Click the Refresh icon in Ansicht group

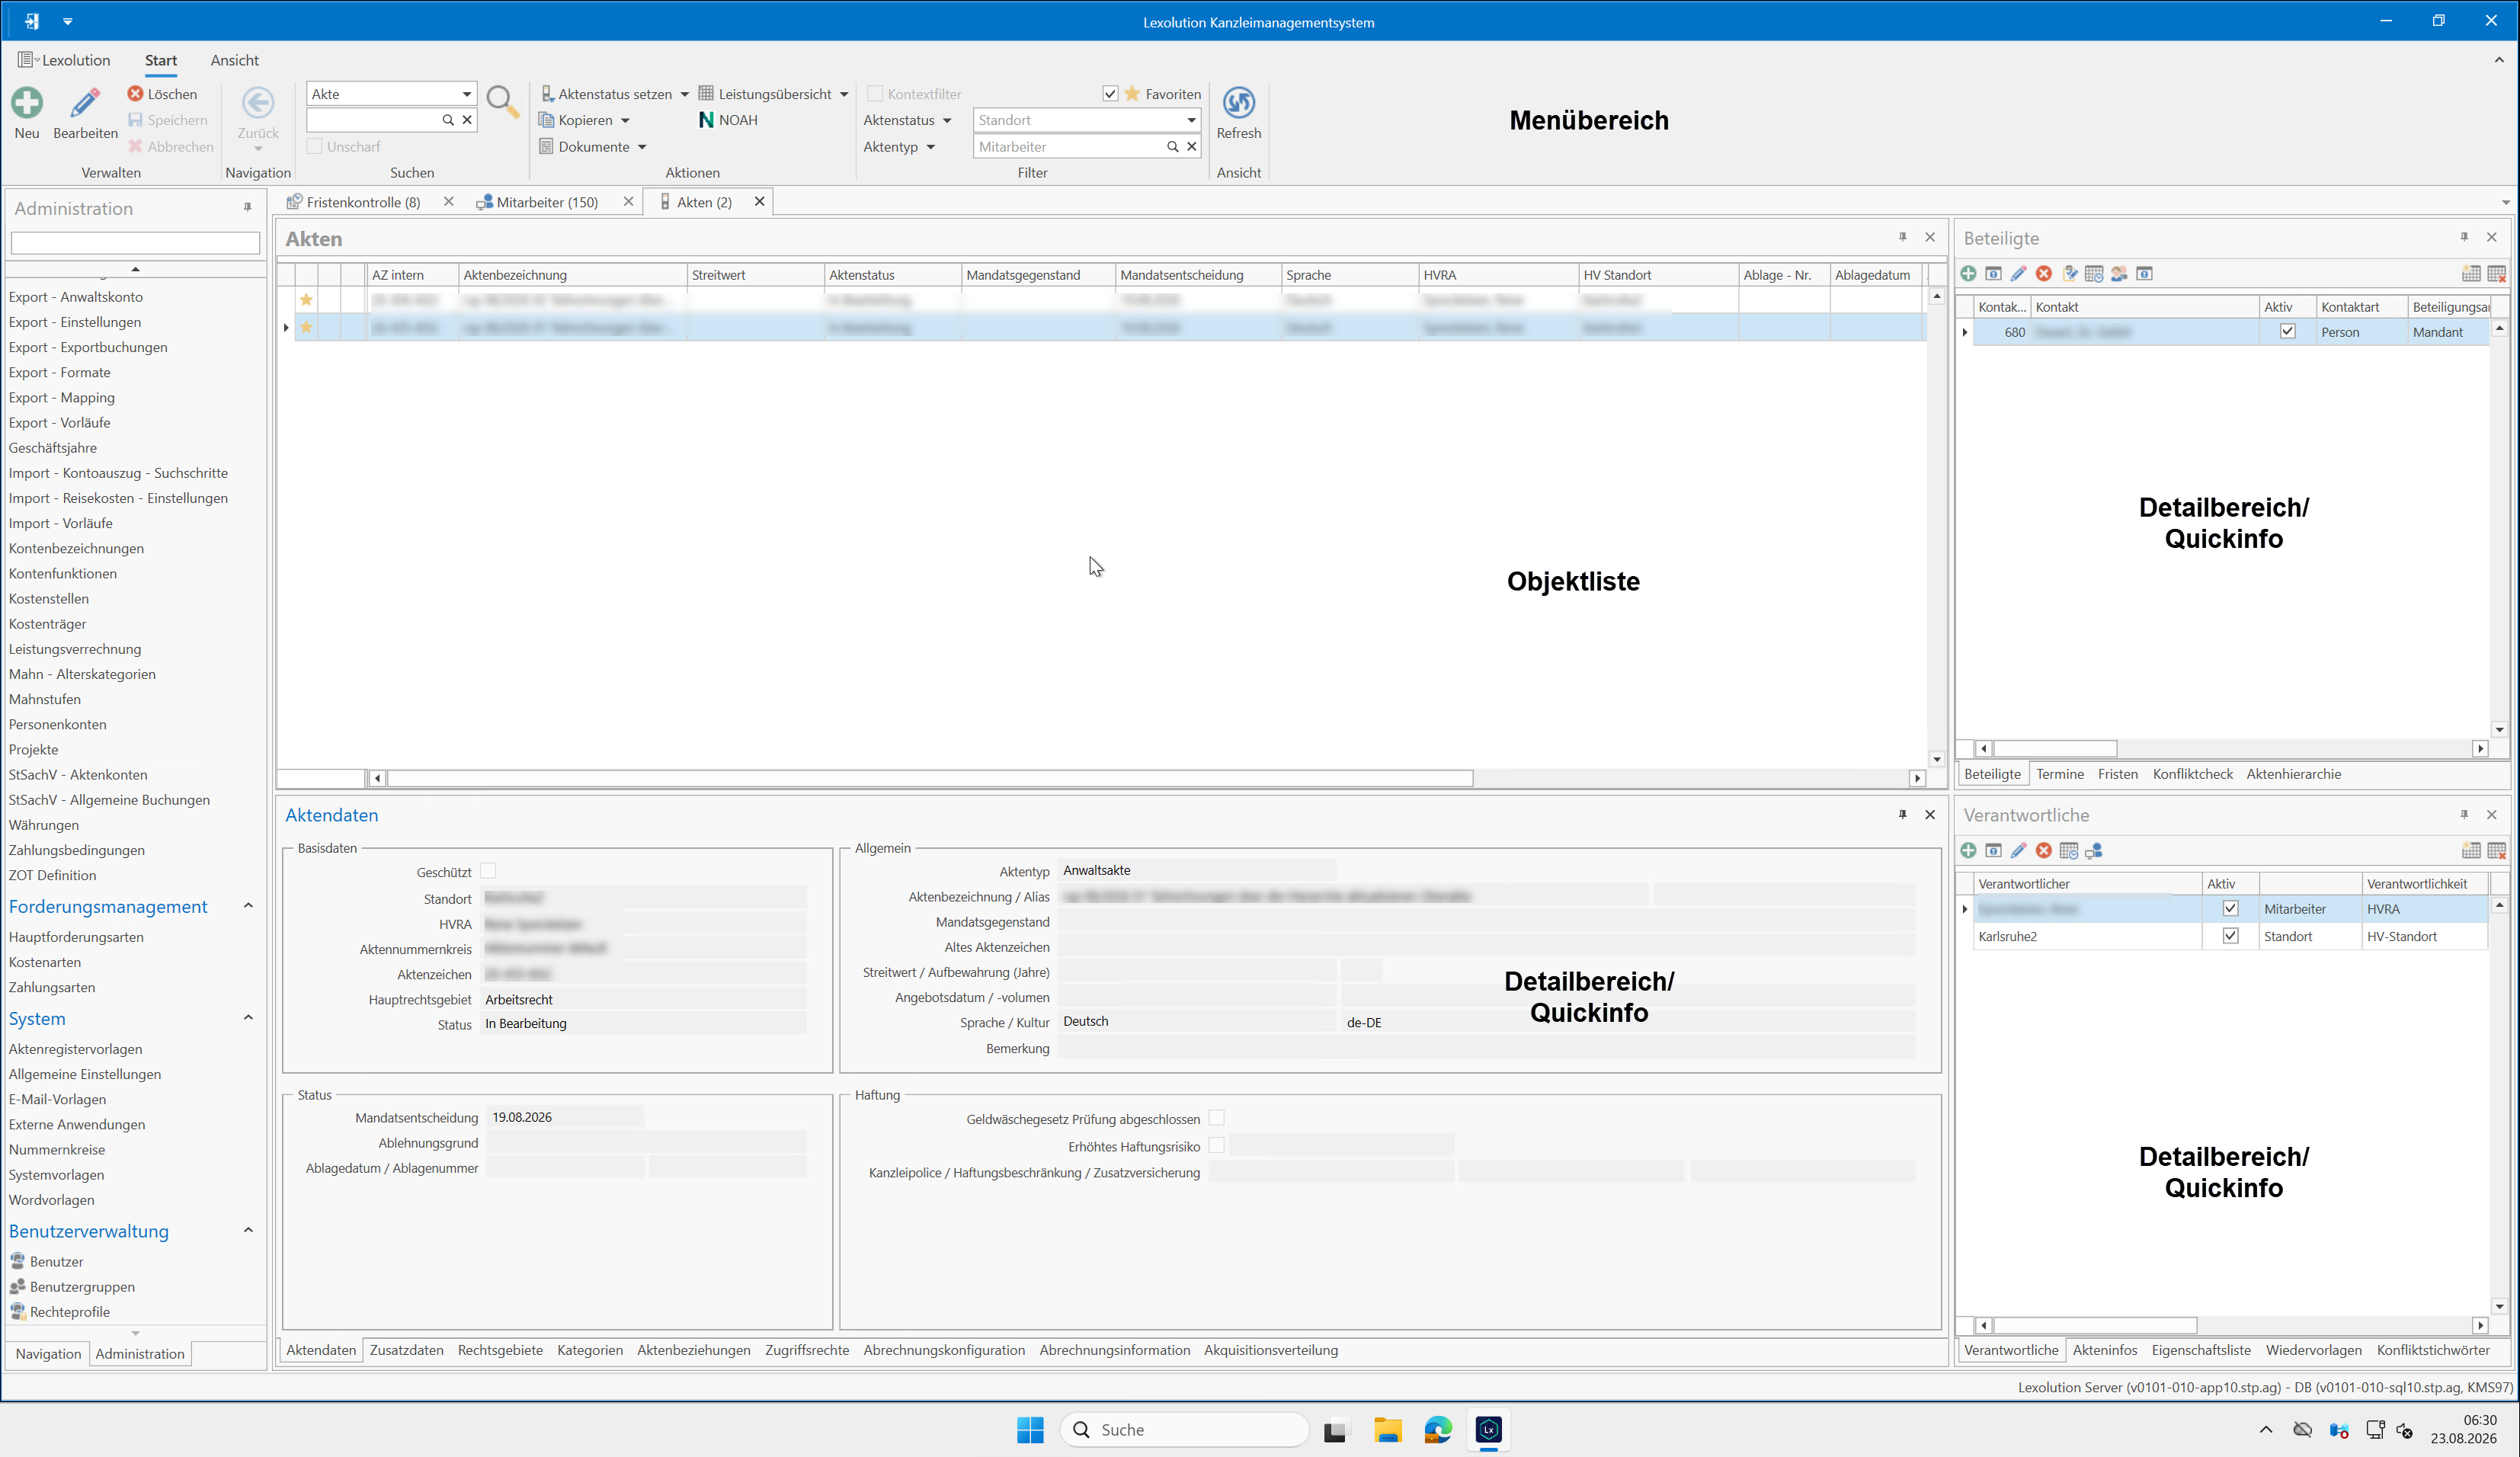(x=1238, y=102)
